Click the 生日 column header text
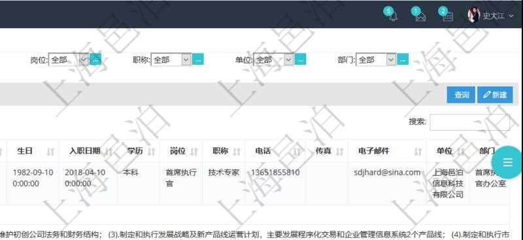This screenshot has width=523, height=240. tap(25, 151)
